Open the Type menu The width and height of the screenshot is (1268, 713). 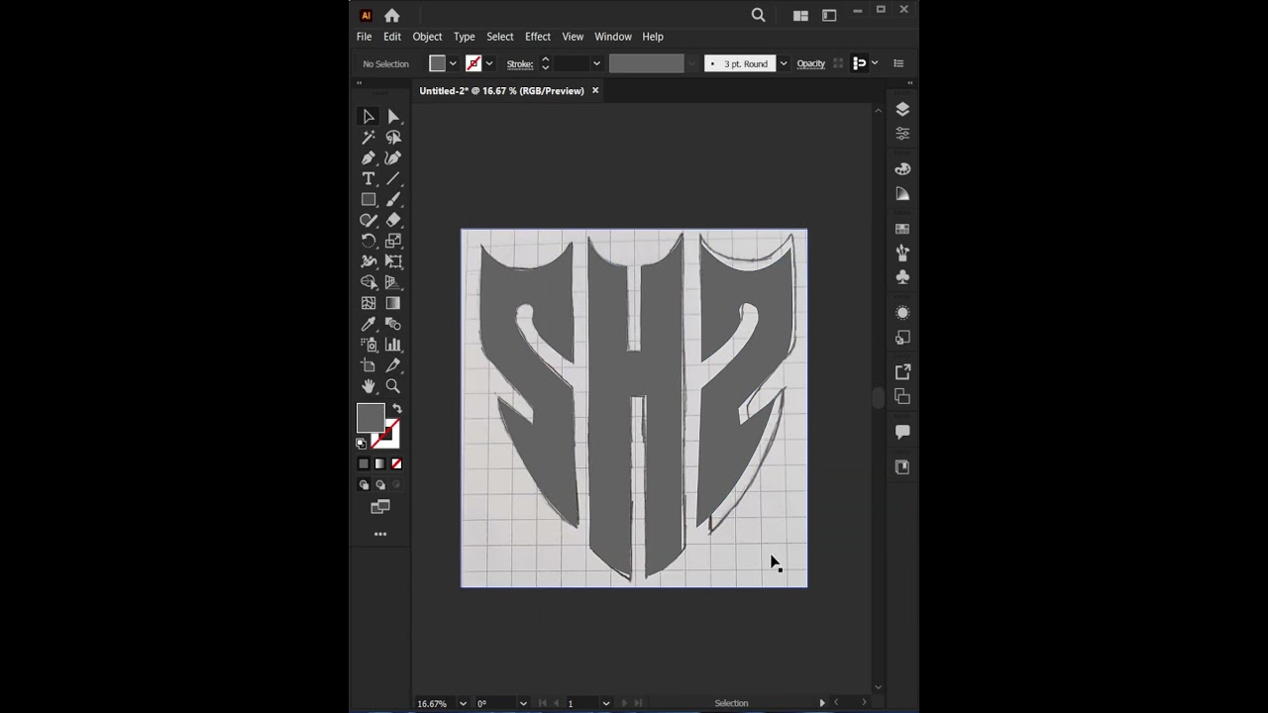[464, 37]
